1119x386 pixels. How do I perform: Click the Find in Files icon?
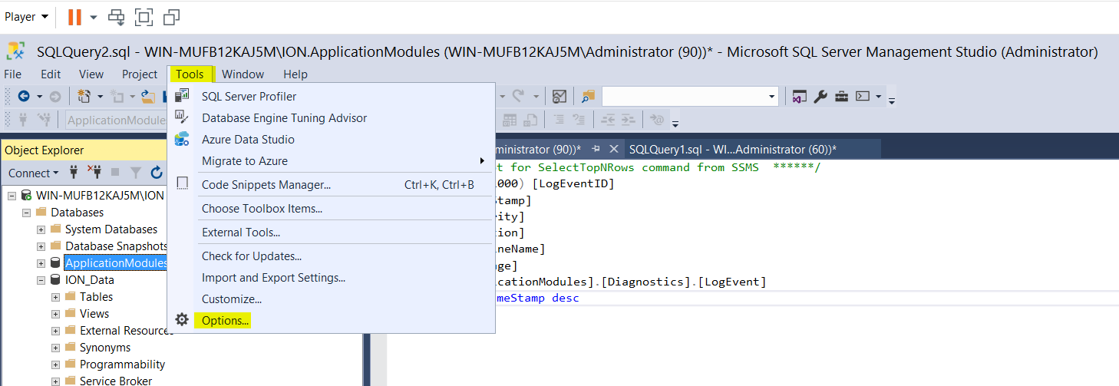588,96
